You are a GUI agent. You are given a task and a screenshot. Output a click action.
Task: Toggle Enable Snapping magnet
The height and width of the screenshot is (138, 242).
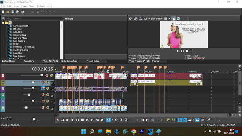(180, 120)
